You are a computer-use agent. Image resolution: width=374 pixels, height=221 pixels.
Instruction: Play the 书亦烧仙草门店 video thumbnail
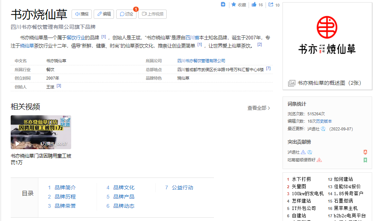(41, 132)
